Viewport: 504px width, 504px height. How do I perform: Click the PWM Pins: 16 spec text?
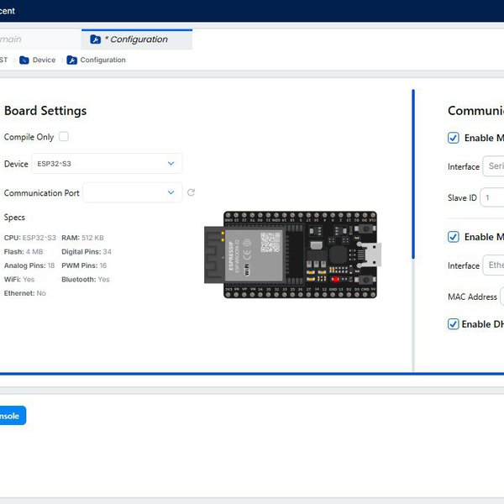point(84,265)
